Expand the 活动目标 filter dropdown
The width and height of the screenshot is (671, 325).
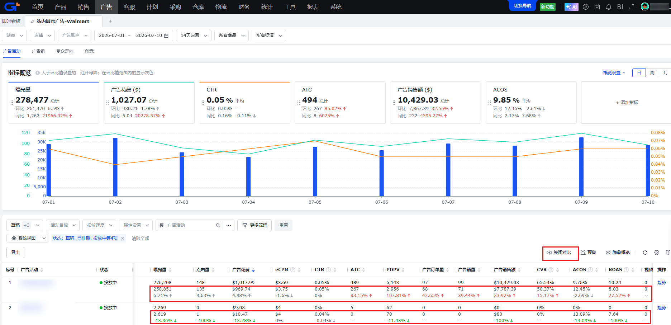click(x=63, y=225)
